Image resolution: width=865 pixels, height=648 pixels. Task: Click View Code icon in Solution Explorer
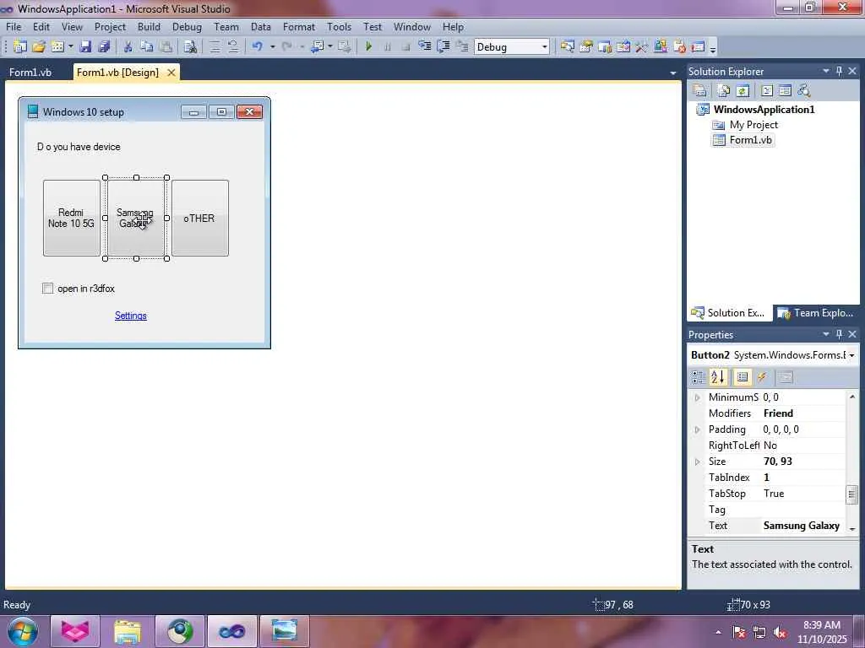[767, 90]
